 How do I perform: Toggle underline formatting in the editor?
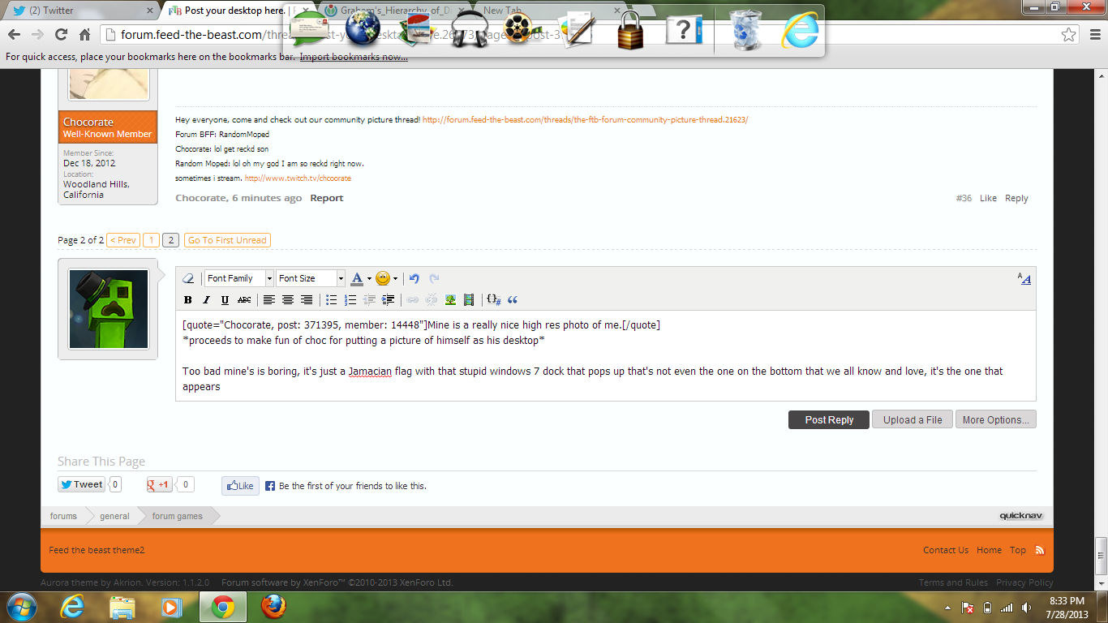(x=225, y=300)
